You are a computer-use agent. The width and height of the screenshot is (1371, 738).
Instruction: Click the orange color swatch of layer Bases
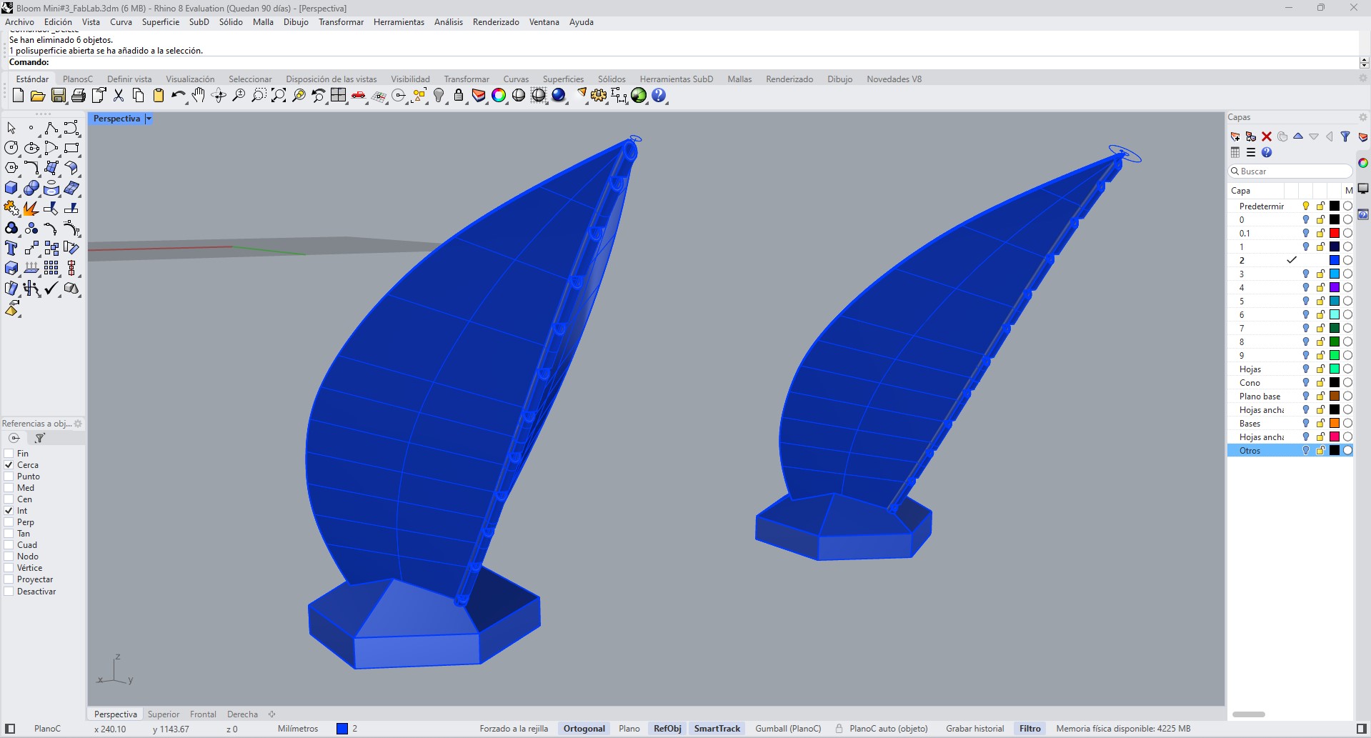[x=1334, y=424]
